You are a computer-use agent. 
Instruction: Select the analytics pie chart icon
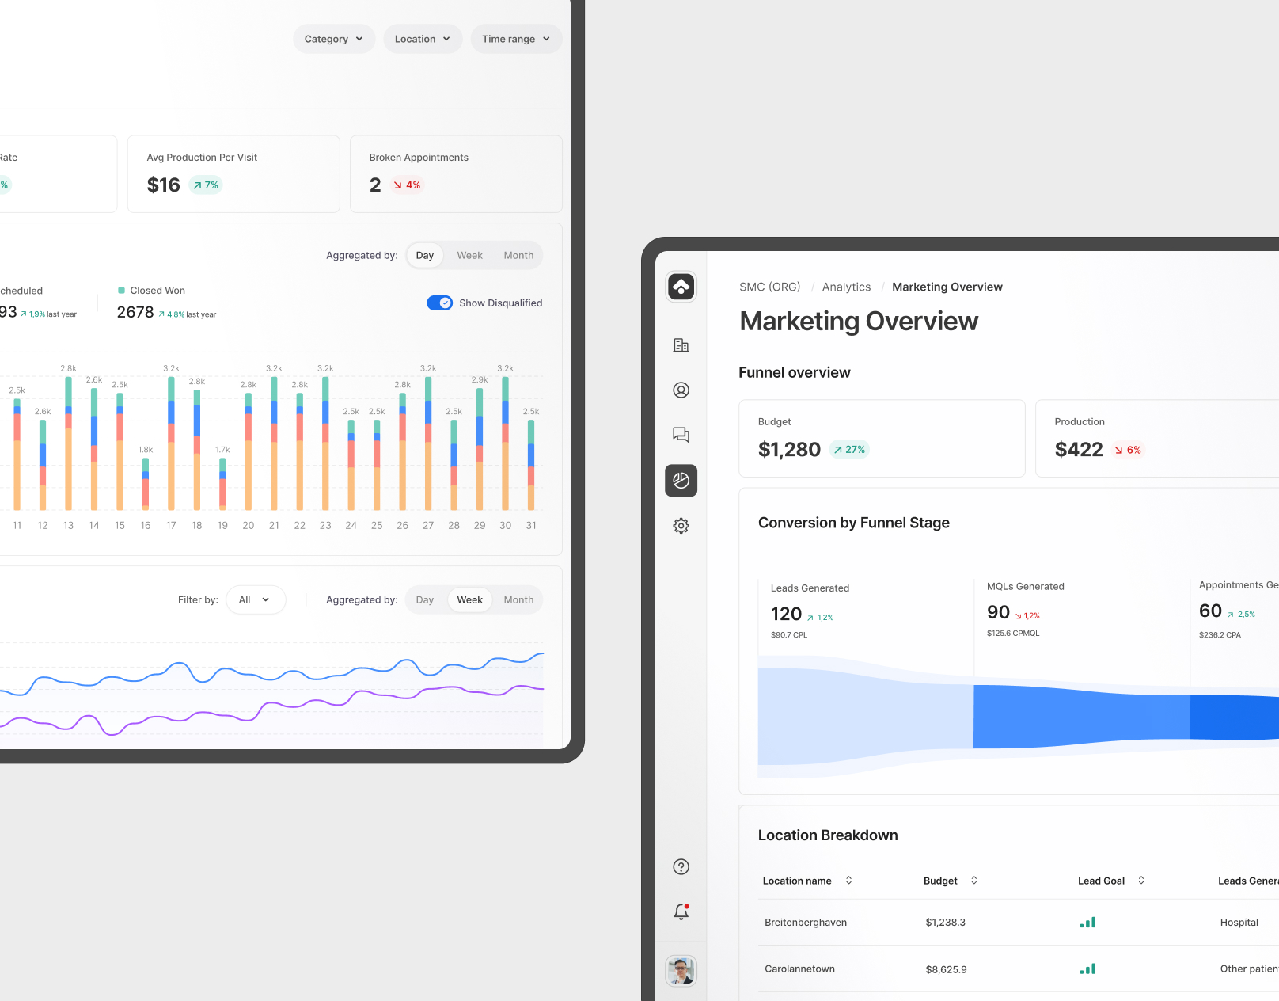point(681,481)
